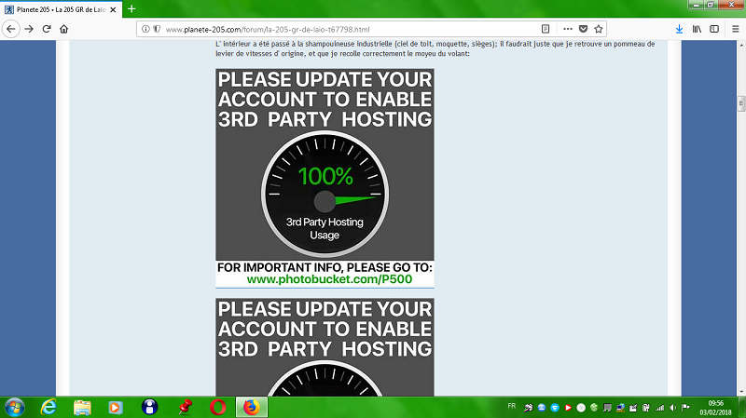Click the first Photobucket placeholder image
This screenshot has height=418, width=746.
pos(325,178)
